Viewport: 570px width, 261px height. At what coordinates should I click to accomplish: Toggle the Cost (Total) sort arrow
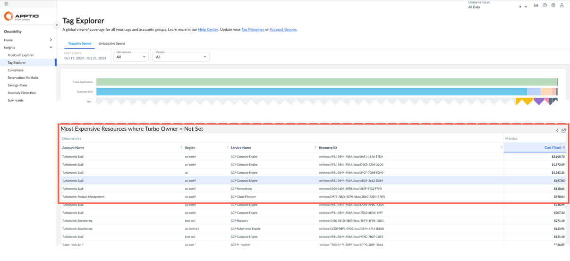coord(564,147)
